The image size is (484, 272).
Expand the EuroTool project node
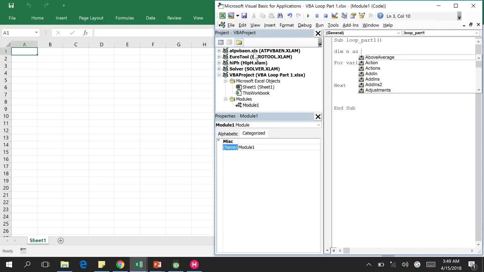(x=219, y=57)
